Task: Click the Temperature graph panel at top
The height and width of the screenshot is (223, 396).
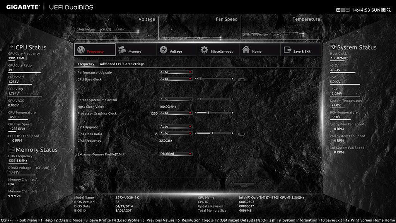Action: click(281, 28)
